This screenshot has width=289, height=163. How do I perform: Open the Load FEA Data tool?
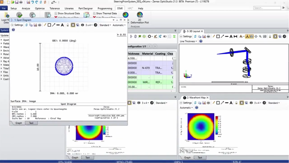coord(6,18)
